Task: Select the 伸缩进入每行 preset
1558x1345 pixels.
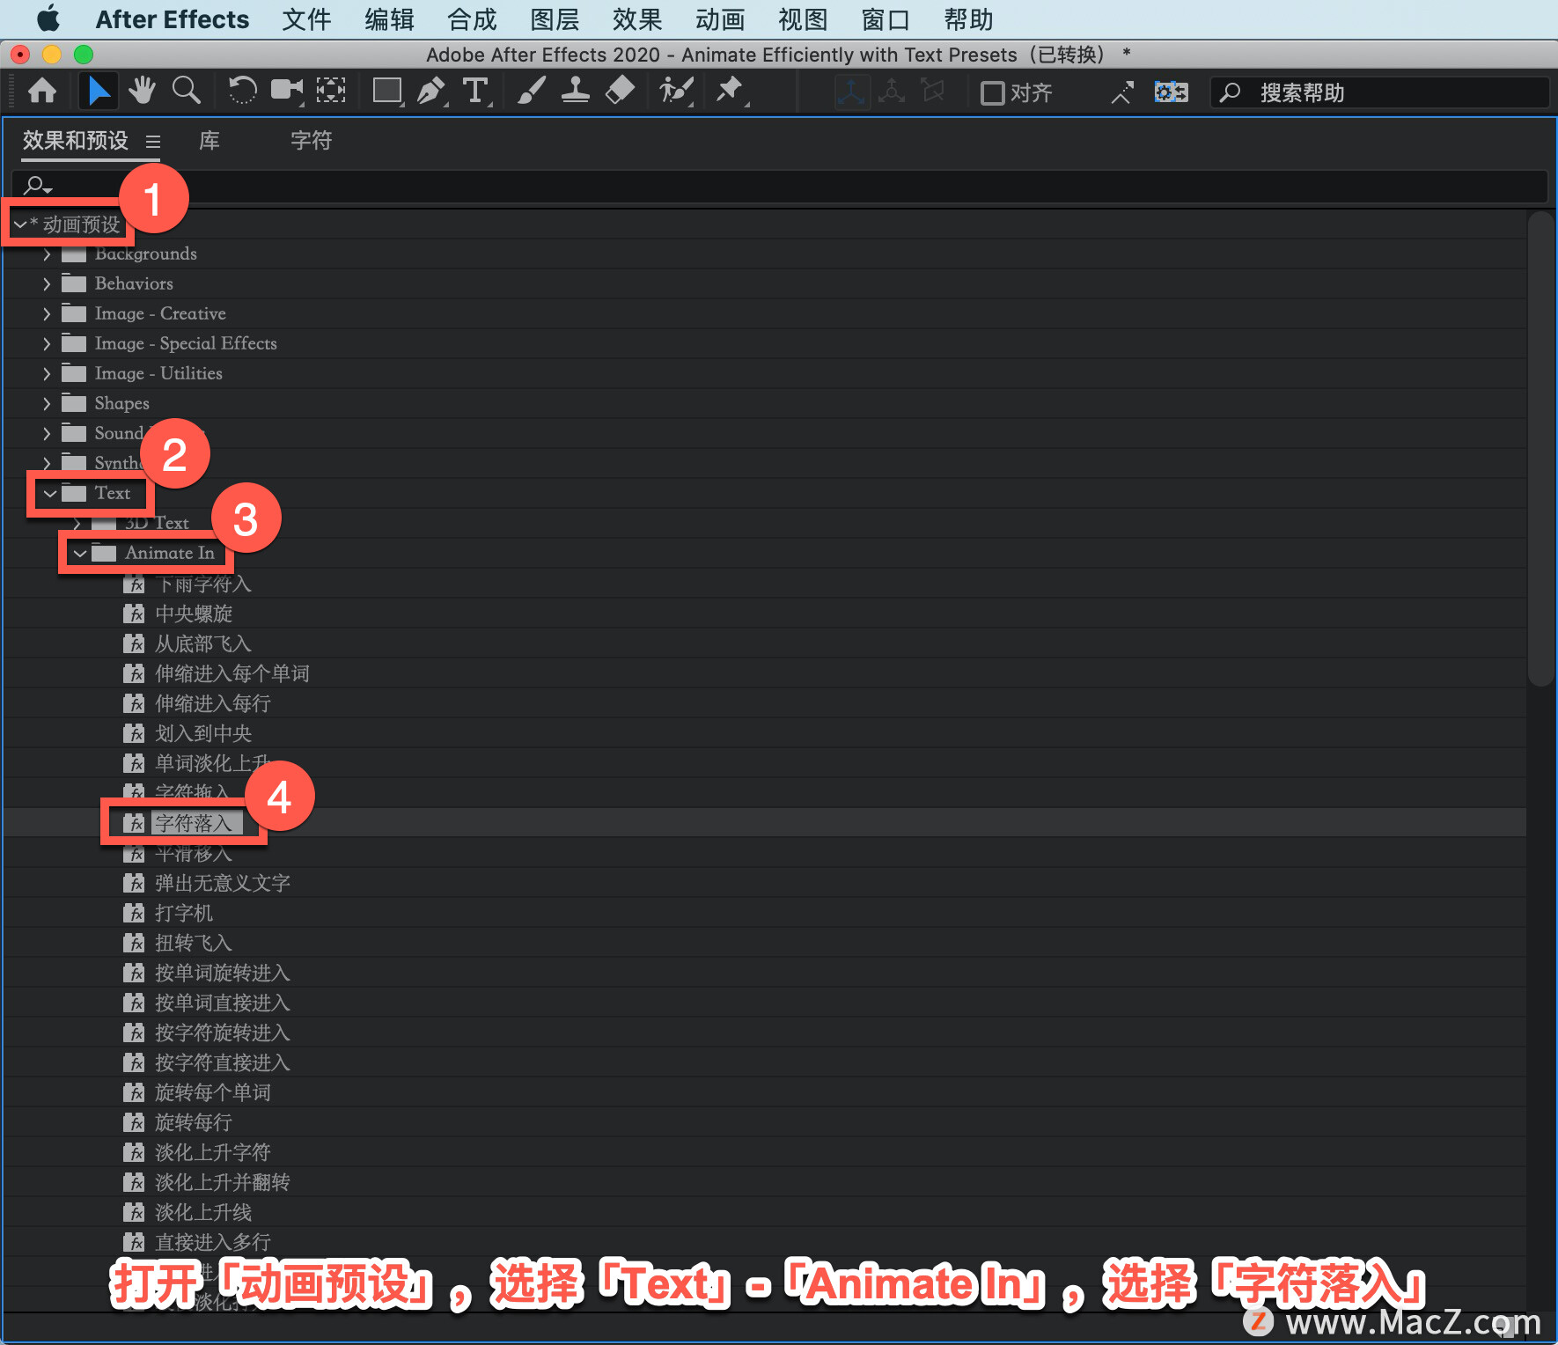Action: tap(213, 703)
